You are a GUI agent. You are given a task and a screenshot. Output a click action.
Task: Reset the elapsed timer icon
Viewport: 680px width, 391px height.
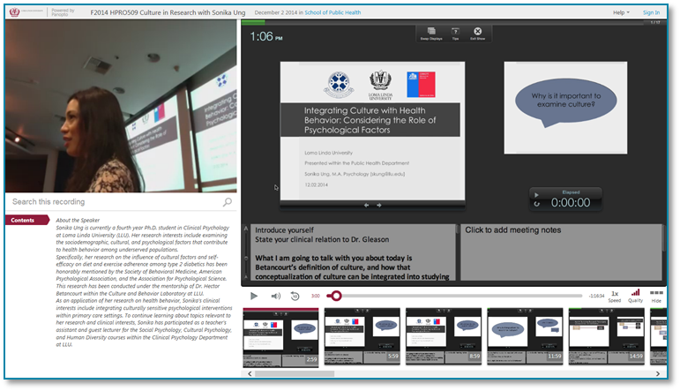coord(537,204)
